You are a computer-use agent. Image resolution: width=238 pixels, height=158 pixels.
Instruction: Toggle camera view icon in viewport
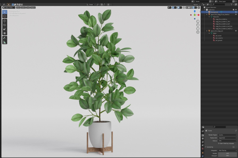pyautogui.click(x=198, y=29)
